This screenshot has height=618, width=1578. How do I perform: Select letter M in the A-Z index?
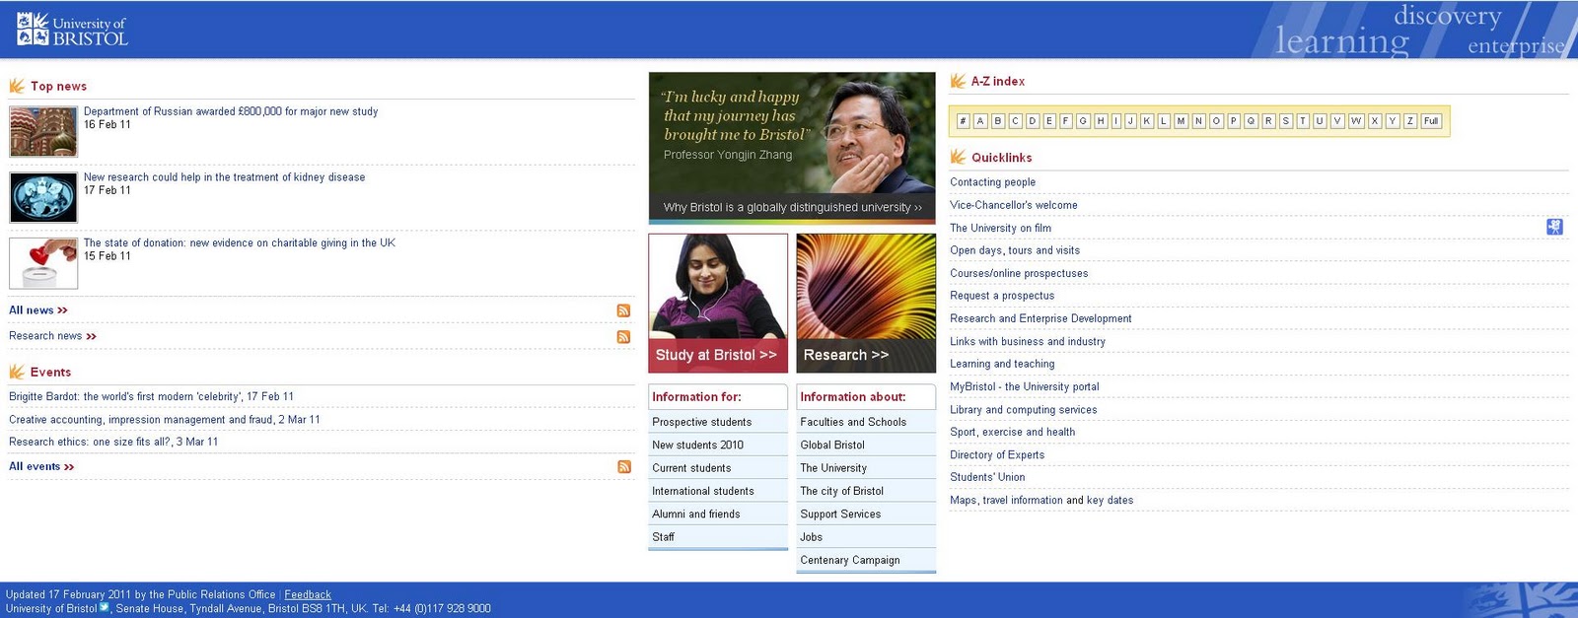coord(1181,121)
